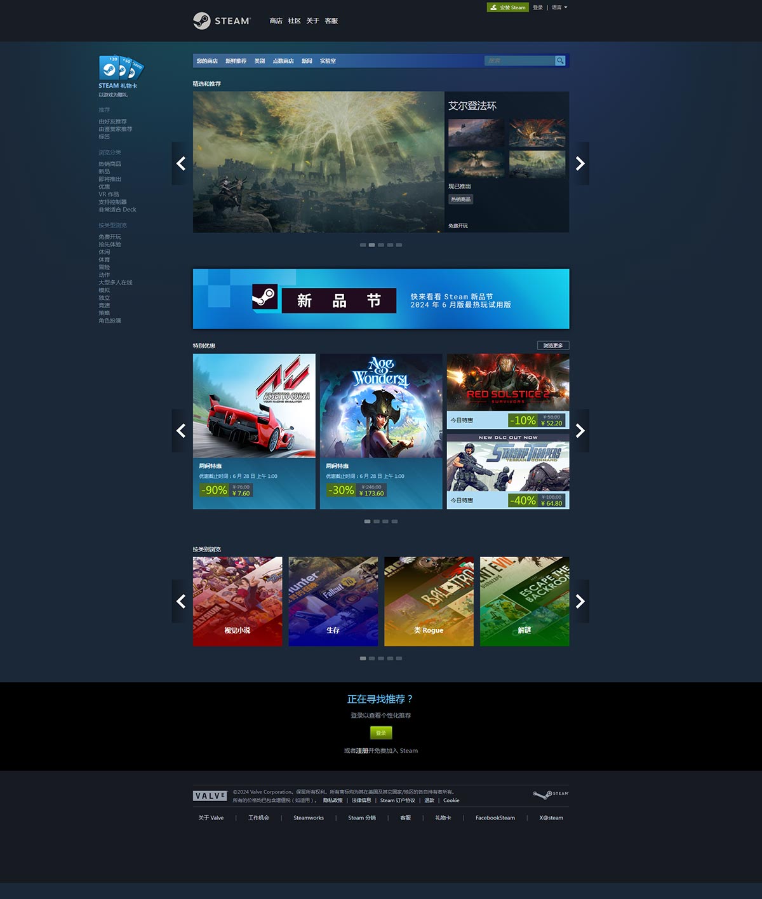The width and height of the screenshot is (762, 899).
Task: Open the Steam gift cards (礼物卡) image
Action: click(121, 67)
